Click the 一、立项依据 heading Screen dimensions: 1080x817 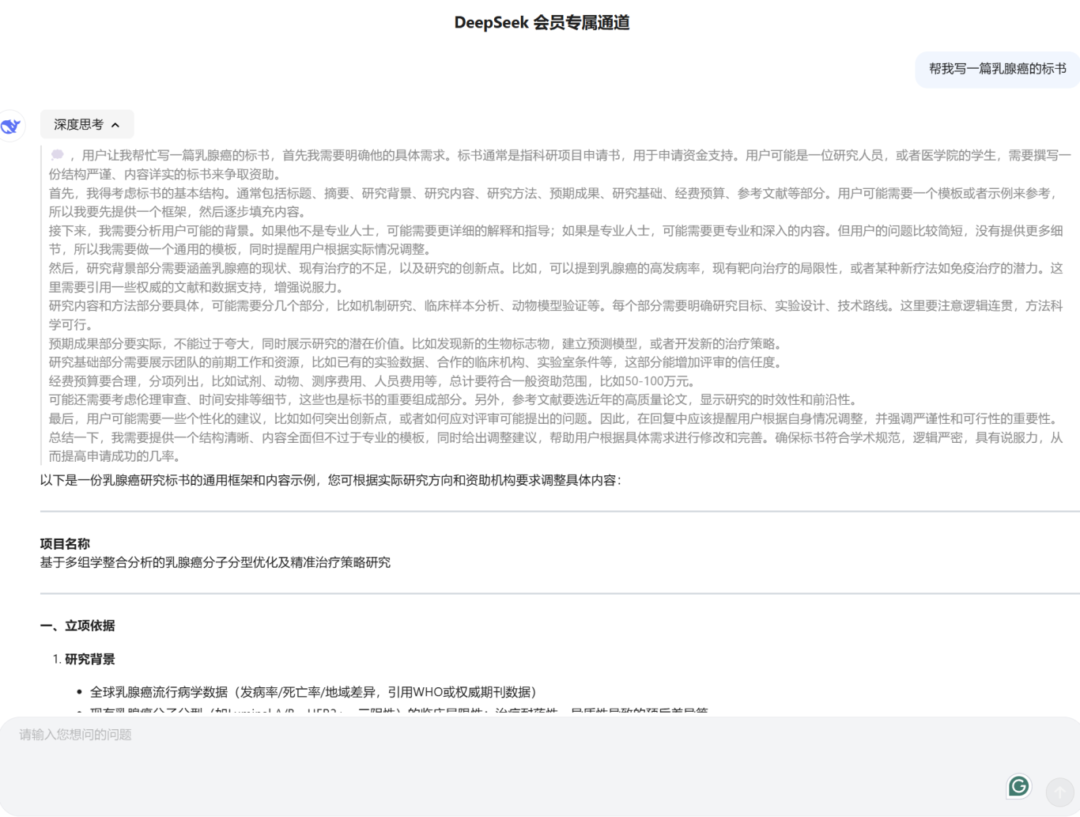77,626
